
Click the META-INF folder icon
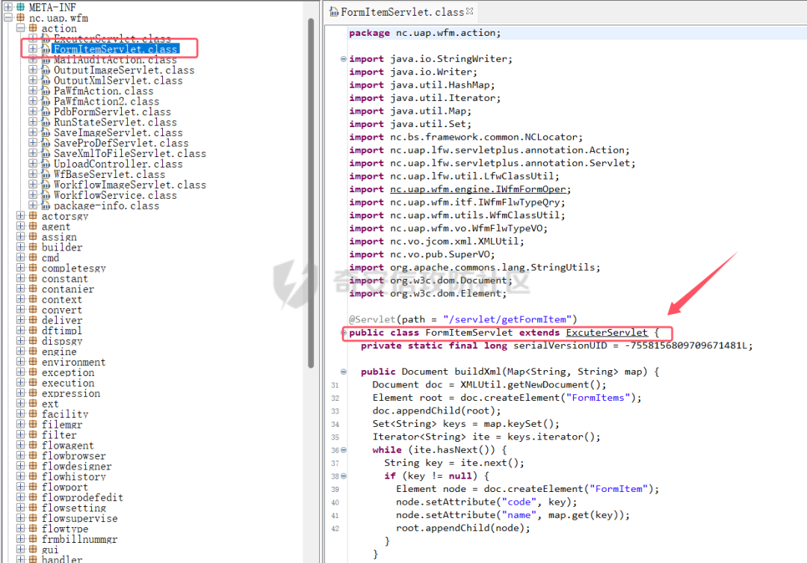pyautogui.click(x=21, y=7)
